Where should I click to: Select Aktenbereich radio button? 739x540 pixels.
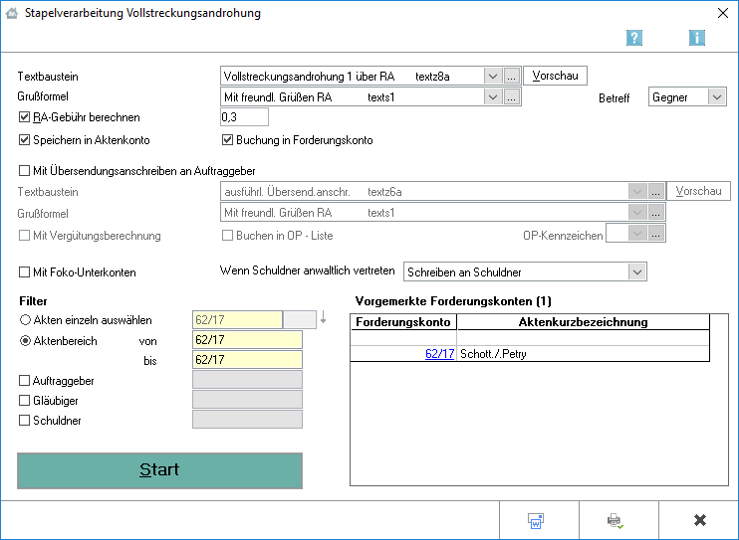(25, 341)
